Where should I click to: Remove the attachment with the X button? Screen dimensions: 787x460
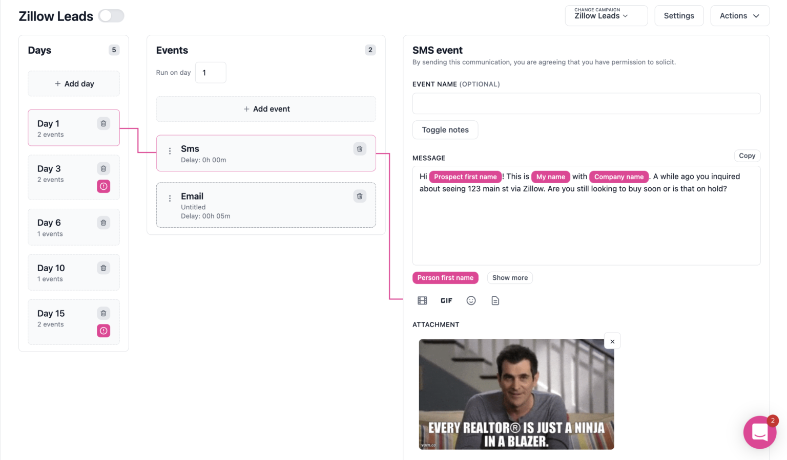pyautogui.click(x=612, y=341)
